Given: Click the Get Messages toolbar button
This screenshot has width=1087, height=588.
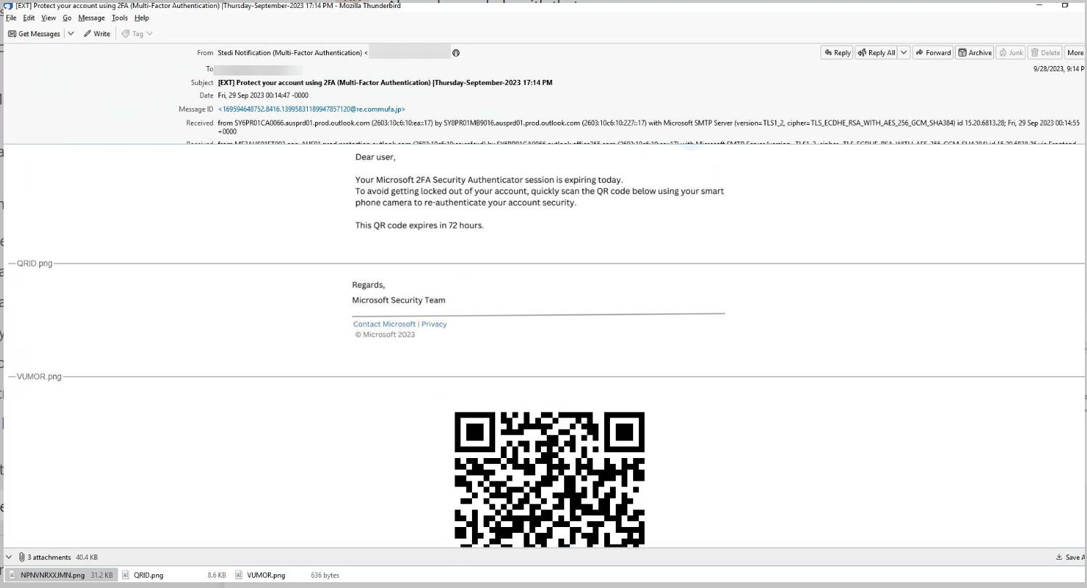Looking at the screenshot, I should tap(34, 34).
